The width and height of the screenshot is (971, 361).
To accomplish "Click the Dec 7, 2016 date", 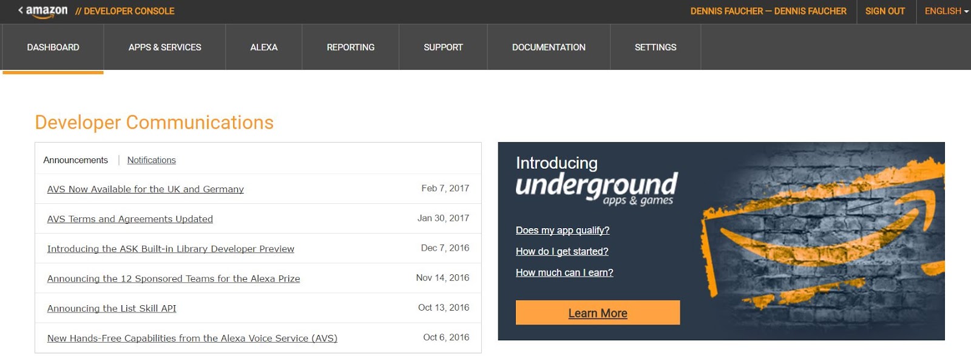I will [x=445, y=248].
